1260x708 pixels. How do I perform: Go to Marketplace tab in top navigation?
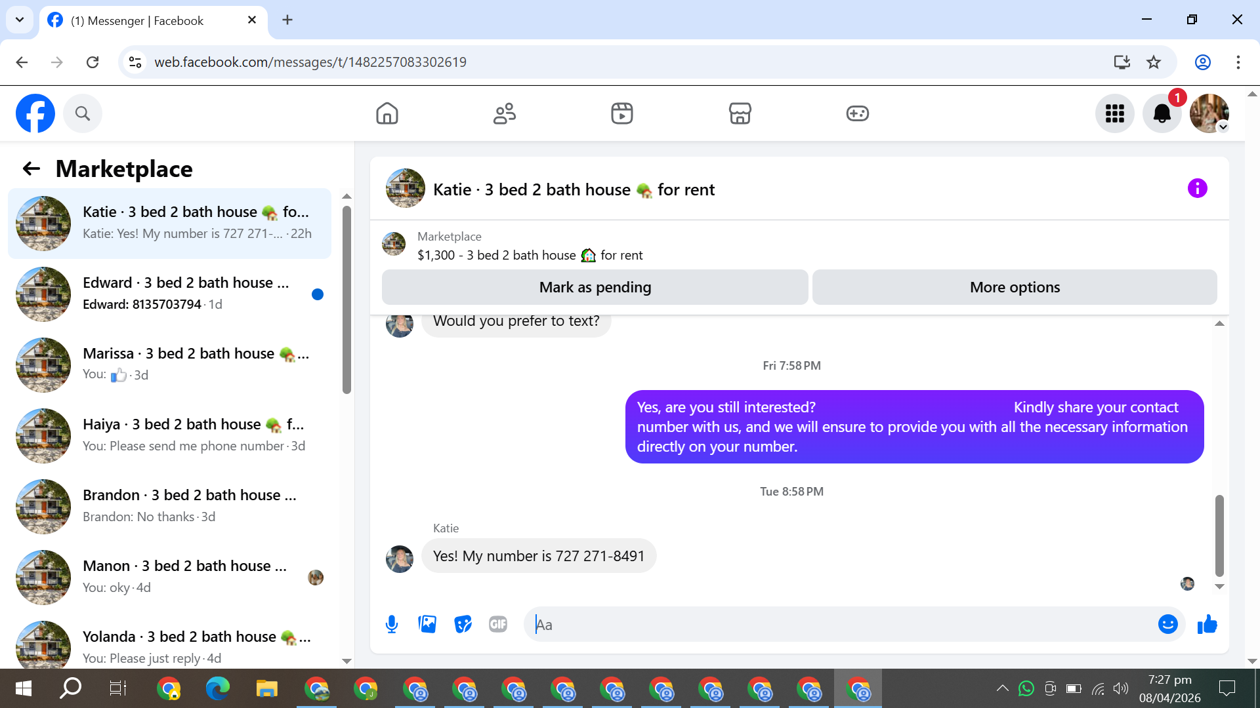pyautogui.click(x=740, y=113)
